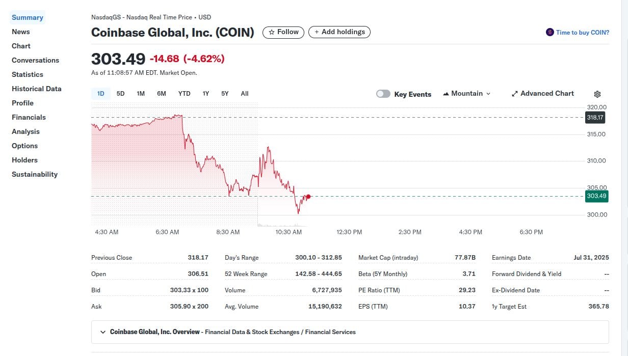Click the 303.49 current price marker on chart

pyautogui.click(x=596, y=196)
